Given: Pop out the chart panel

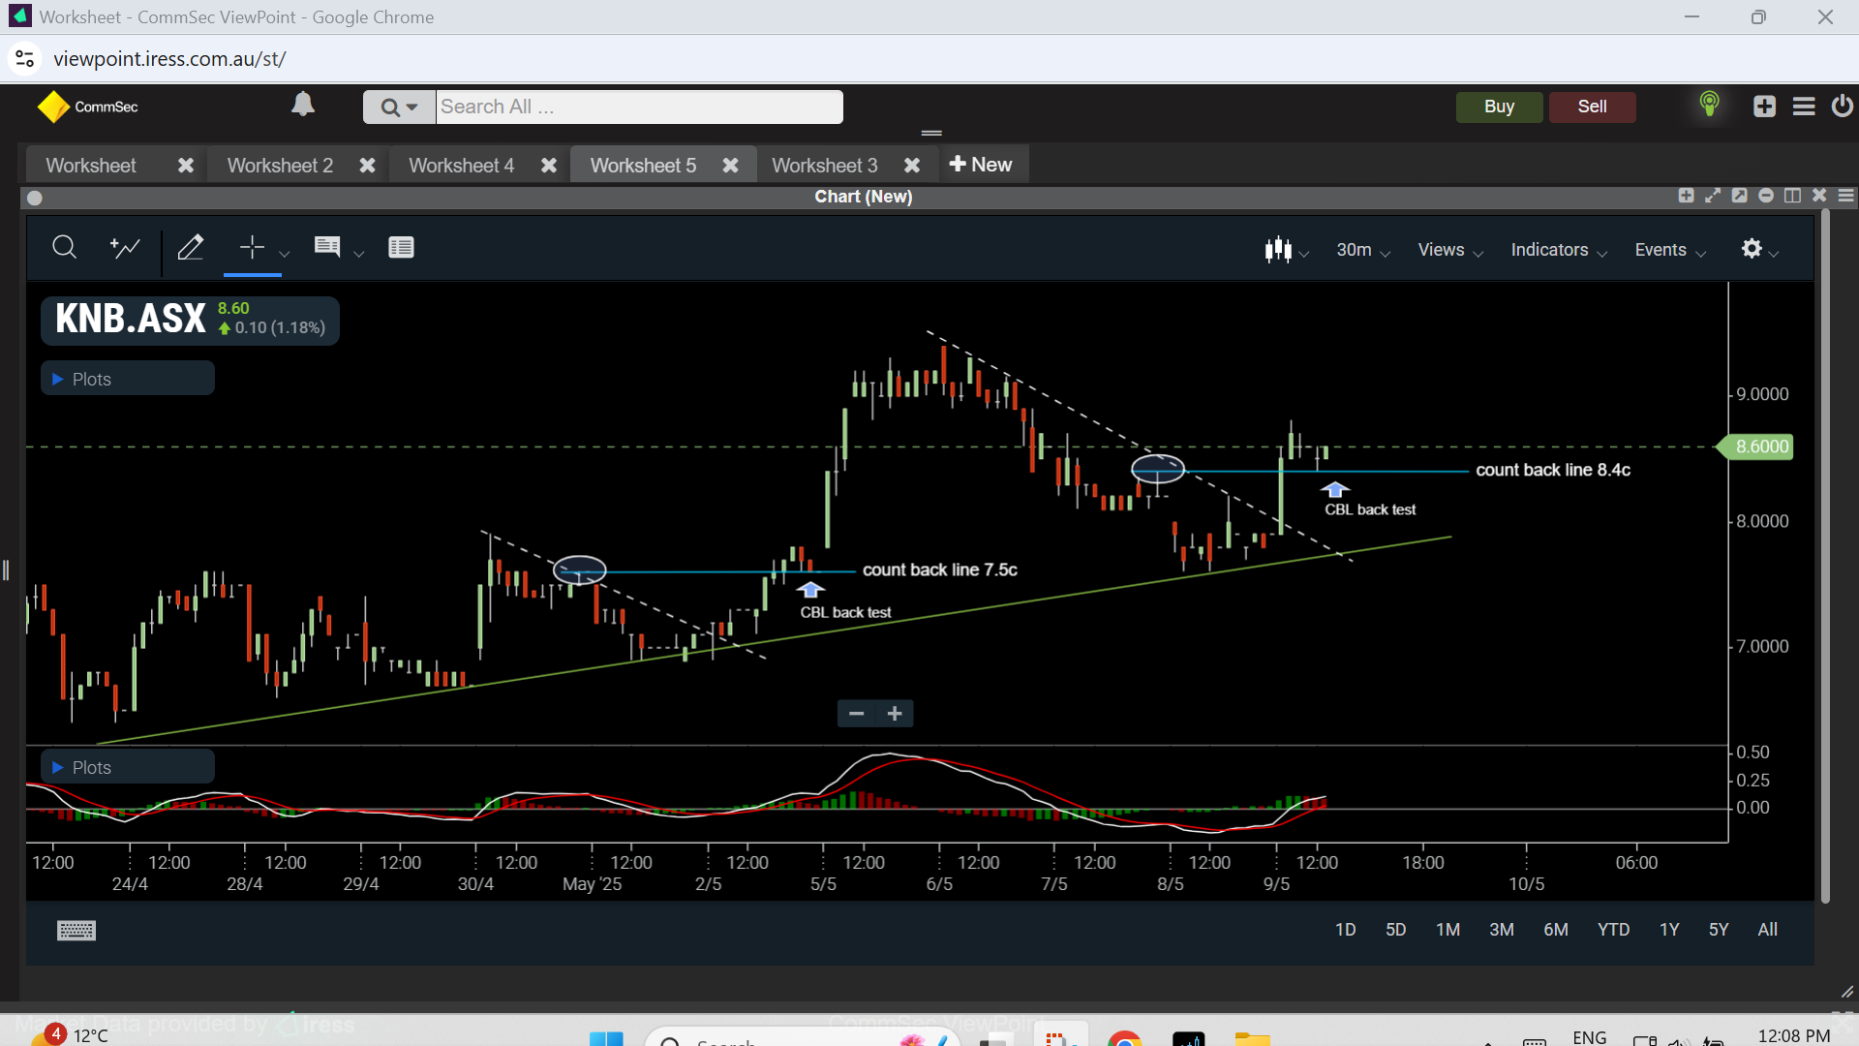Looking at the screenshot, I should pos(1739,196).
